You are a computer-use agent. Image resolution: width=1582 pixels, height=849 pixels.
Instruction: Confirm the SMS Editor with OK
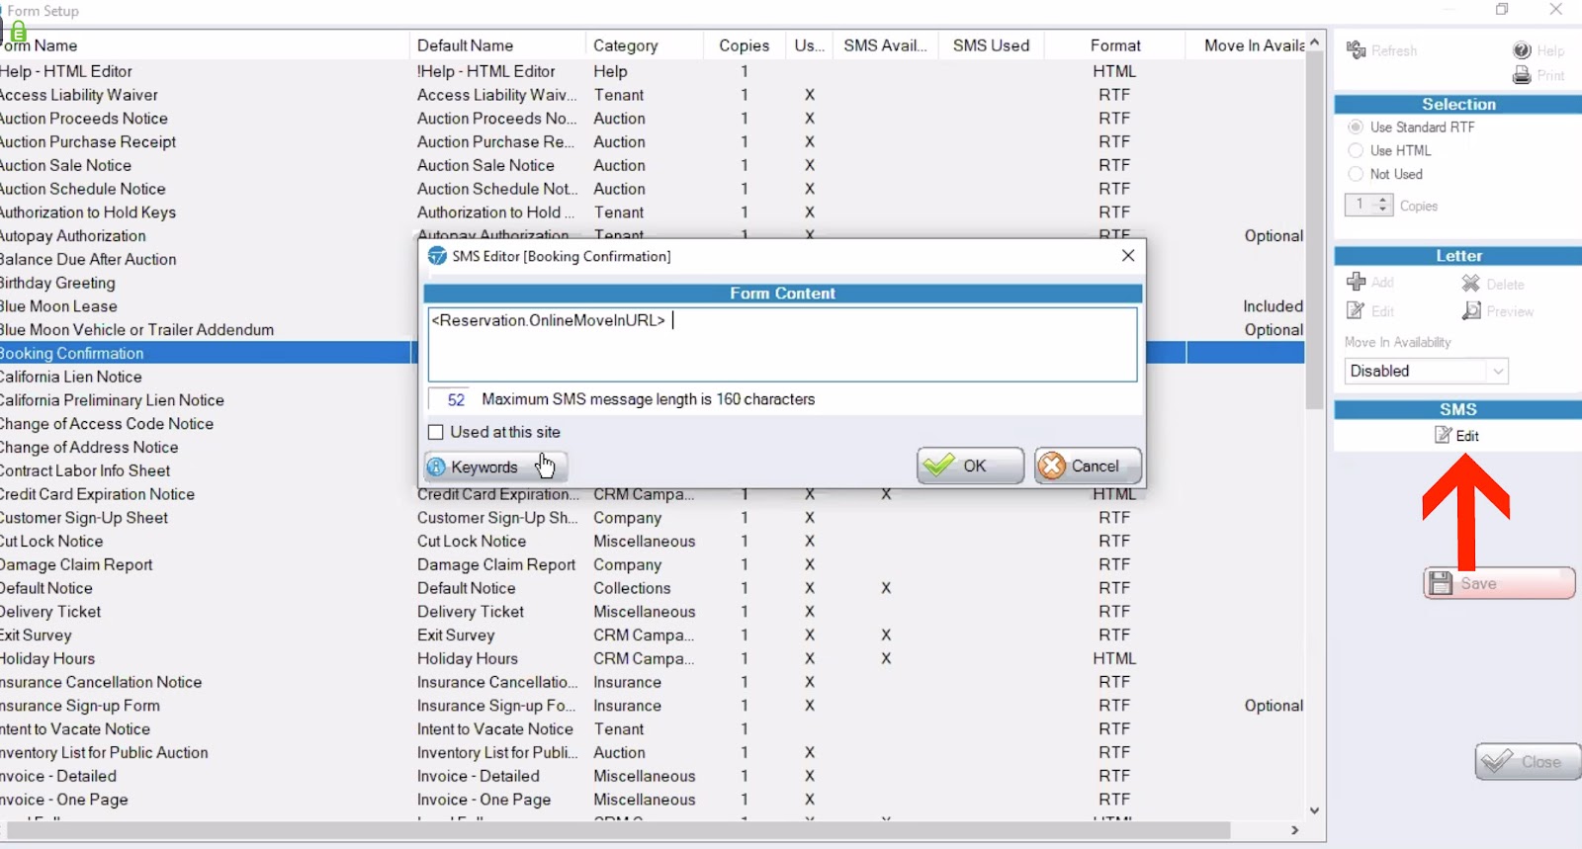[970, 466]
